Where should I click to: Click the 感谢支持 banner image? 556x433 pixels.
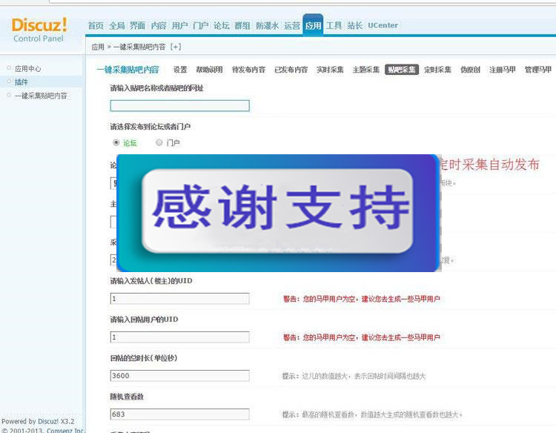[279, 212]
